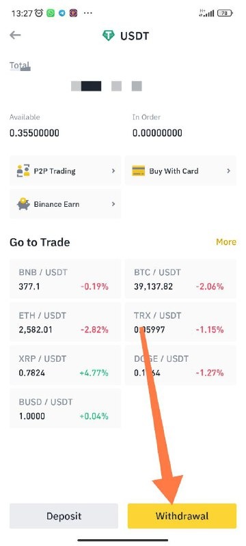The image size is (246, 546).
Task: Expand Binance Earn chevron arrow
Action: pyautogui.click(x=113, y=204)
